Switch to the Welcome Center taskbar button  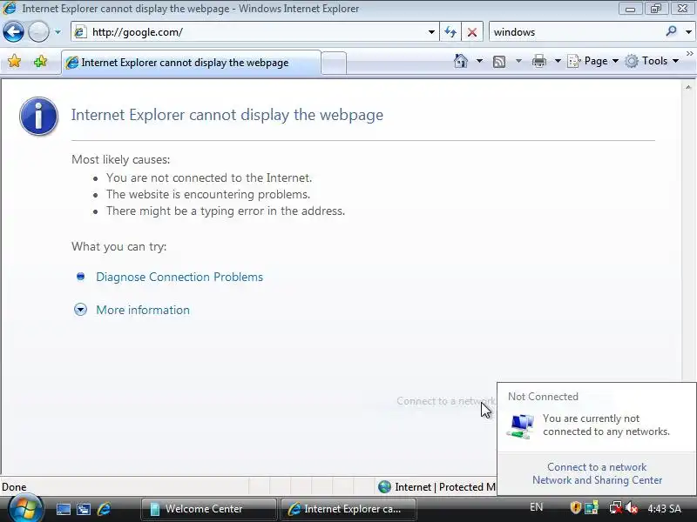[209, 509]
